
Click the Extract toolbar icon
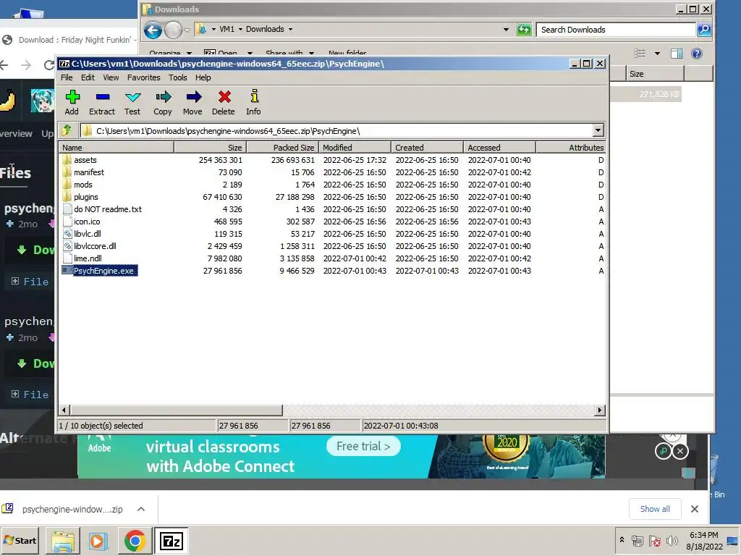tap(102, 102)
